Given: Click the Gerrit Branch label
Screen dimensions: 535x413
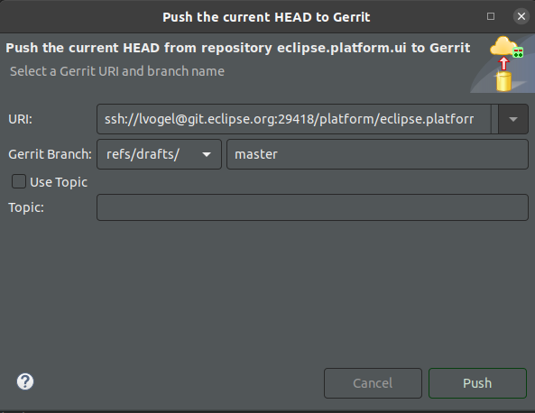Looking at the screenshot, I should 50,154.
